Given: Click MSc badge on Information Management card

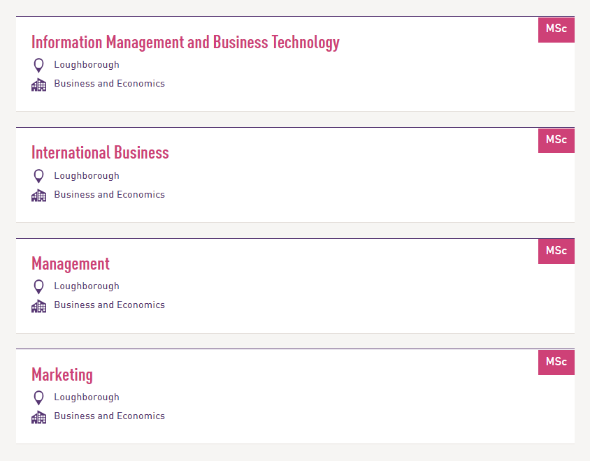Looking at the screenshot, I should click(x=556, y=29).
